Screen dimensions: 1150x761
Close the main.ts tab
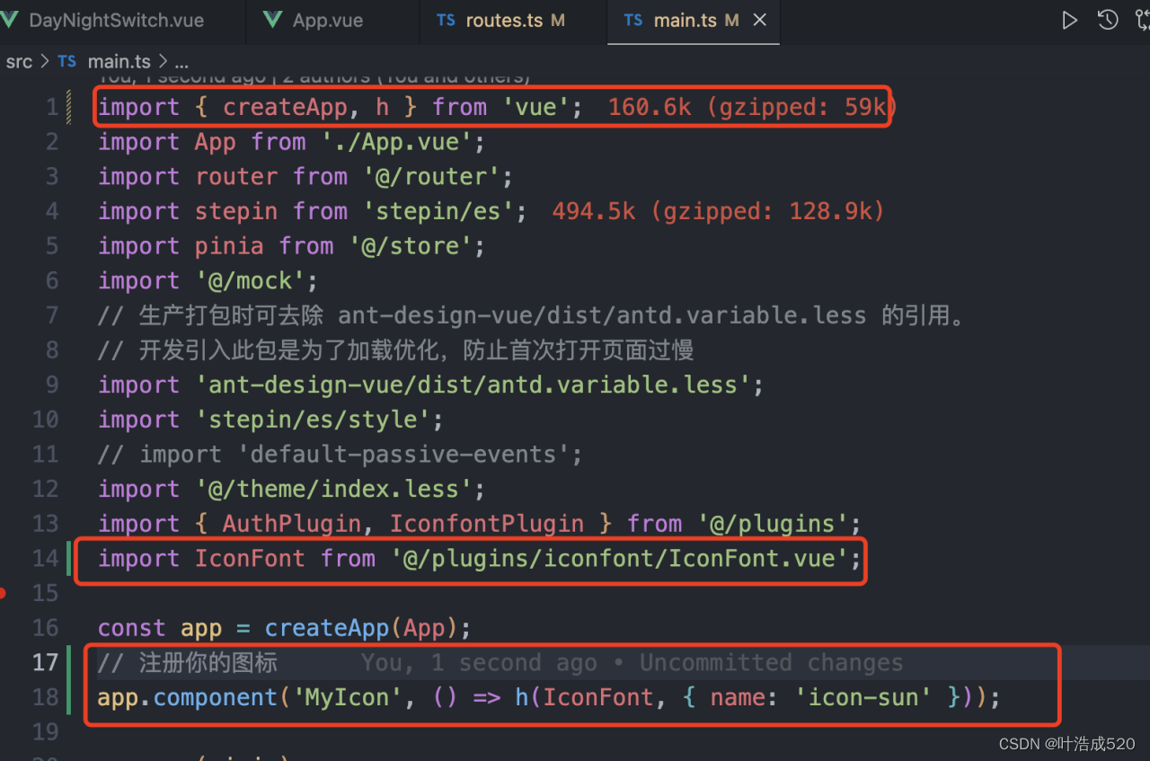point(759,20)
